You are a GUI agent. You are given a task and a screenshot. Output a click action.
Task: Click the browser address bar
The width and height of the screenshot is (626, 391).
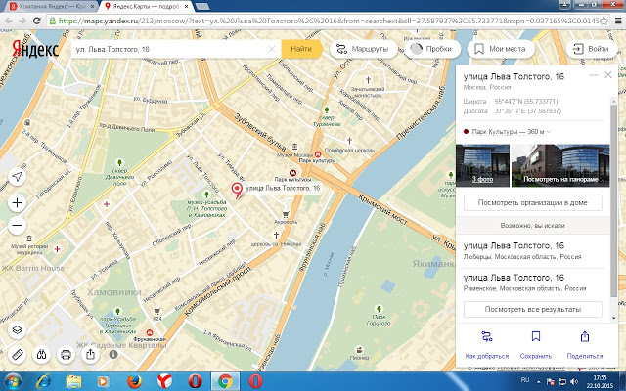tap(329, 21)
